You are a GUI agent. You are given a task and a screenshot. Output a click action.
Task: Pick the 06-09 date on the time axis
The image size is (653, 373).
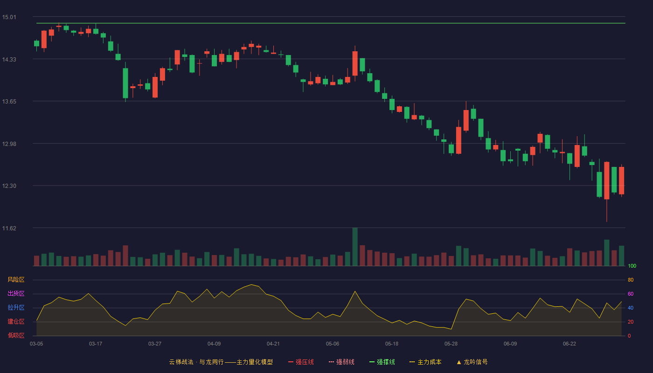point(510,344)
